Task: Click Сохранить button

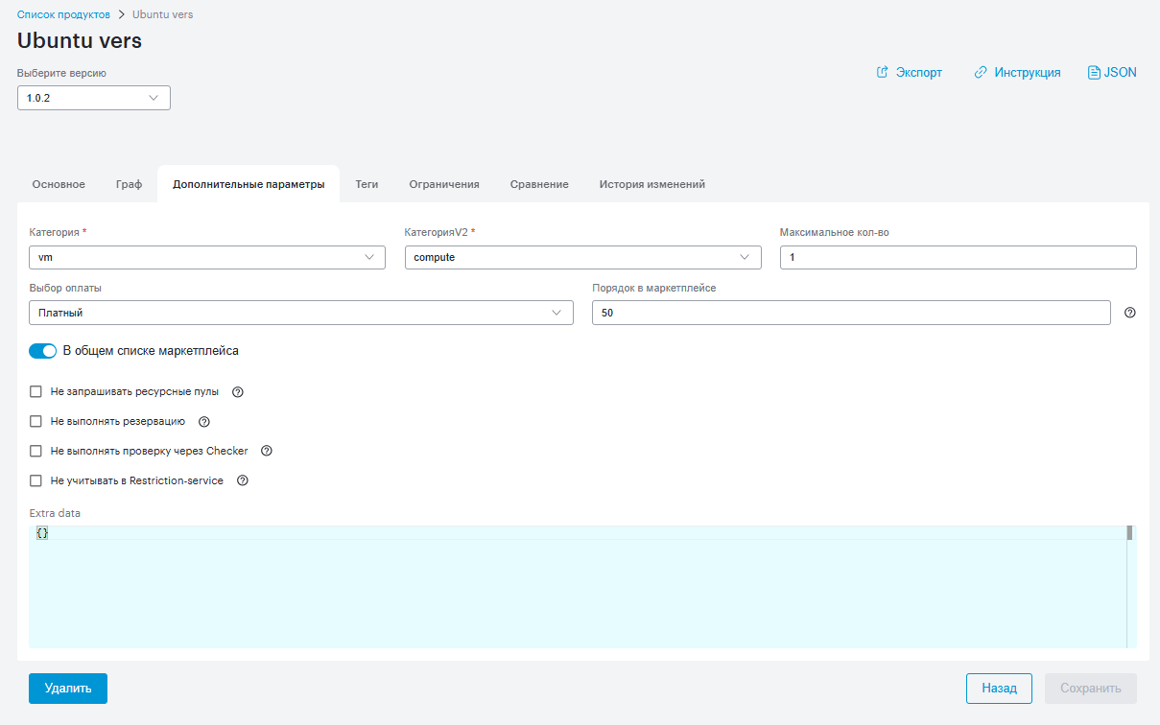Action: [x=1091, y=689]
